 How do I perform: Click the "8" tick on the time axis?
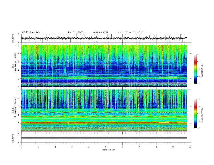coord(156,147)
